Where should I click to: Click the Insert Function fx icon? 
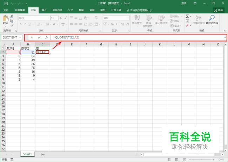pos(47,38)
